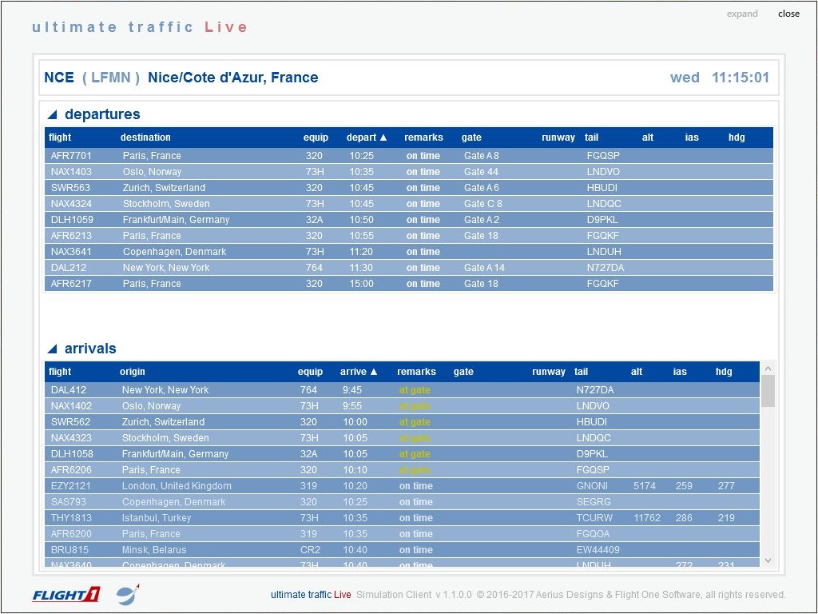The width and height of the screenshot is (818, 614).
Task: Select arrival flight AFR6206
Action: click(x=403, y=470)
